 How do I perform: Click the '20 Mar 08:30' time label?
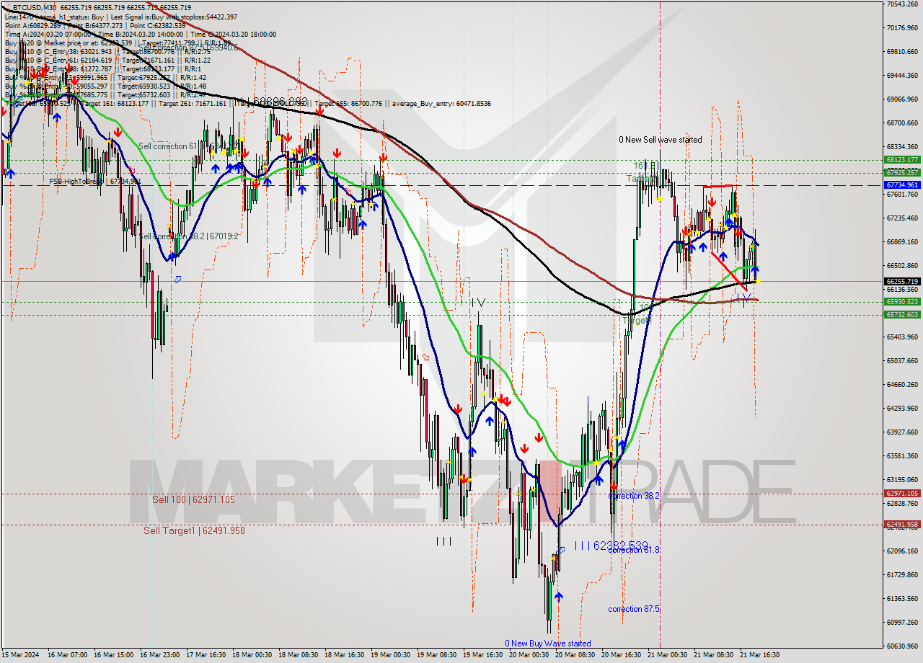tap(575, 655)
